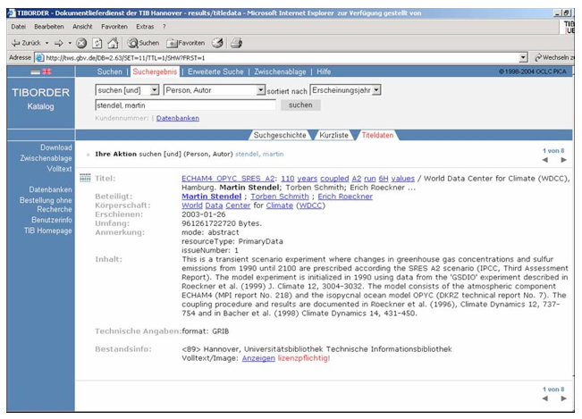Image resolution: width=582 pixels, height=419 pixels.
Task: Click the page icon in address bar
Action: point(39,58)
